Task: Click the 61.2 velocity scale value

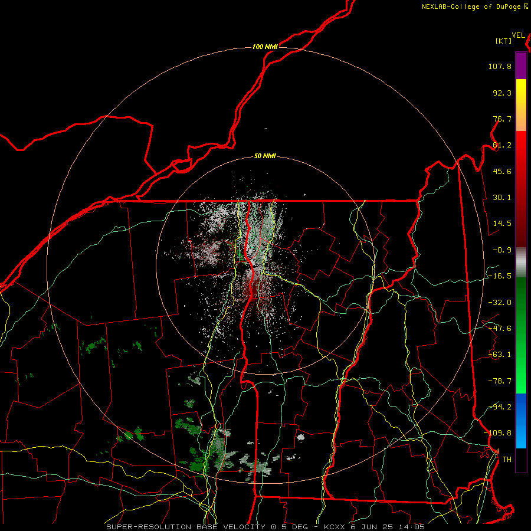Action: pyautogui.click(x=502, y=145)
